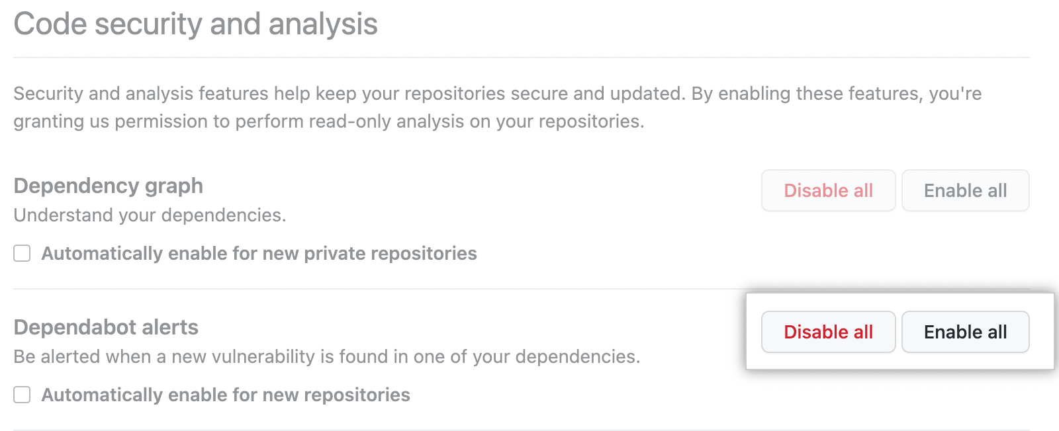Enable all repositories for Dependabot alerts
Viewport: 1059px width, 431px height.
click(x=965, y=332)
